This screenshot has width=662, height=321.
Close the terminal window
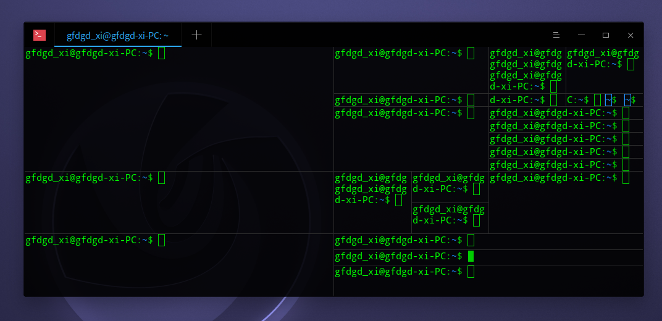coord(631,35)
